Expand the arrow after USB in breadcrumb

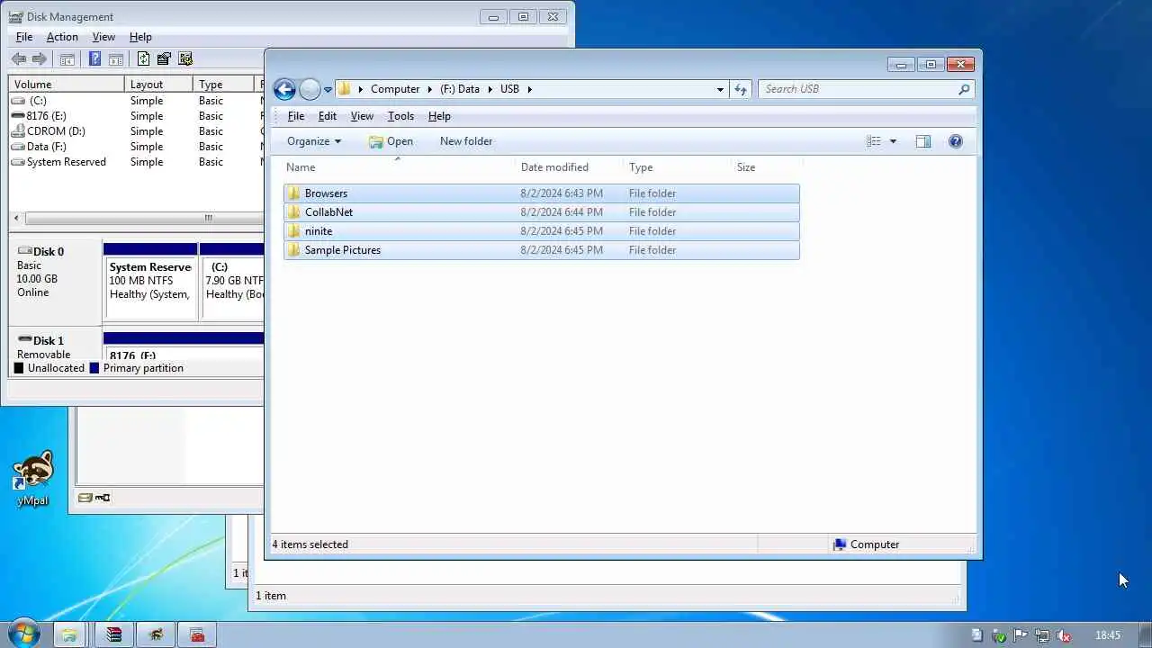pyautogui.click(x=530, y=89)
